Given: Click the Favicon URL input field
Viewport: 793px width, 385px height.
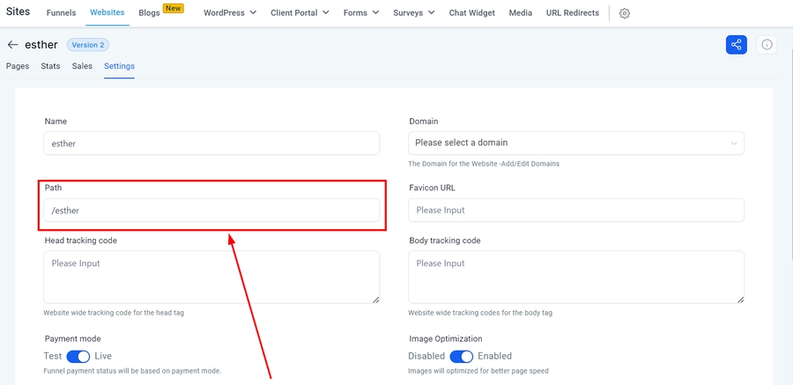Looking at the screenshot, I should click(576, 211).
